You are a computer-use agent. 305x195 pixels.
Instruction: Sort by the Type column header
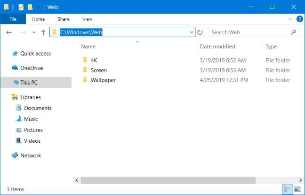point(271,47)
